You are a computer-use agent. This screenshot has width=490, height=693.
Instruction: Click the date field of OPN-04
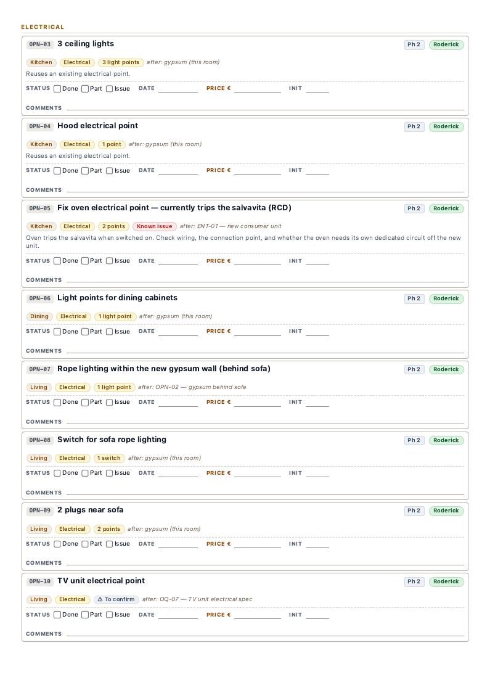178,171
